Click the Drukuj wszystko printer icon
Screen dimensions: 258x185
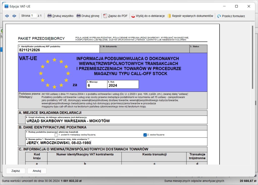(x=50, y=16)
